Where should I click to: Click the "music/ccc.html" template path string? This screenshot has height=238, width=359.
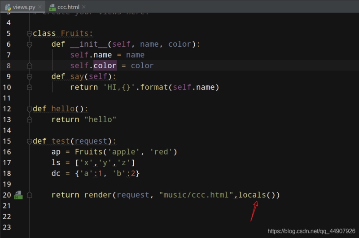196,195
